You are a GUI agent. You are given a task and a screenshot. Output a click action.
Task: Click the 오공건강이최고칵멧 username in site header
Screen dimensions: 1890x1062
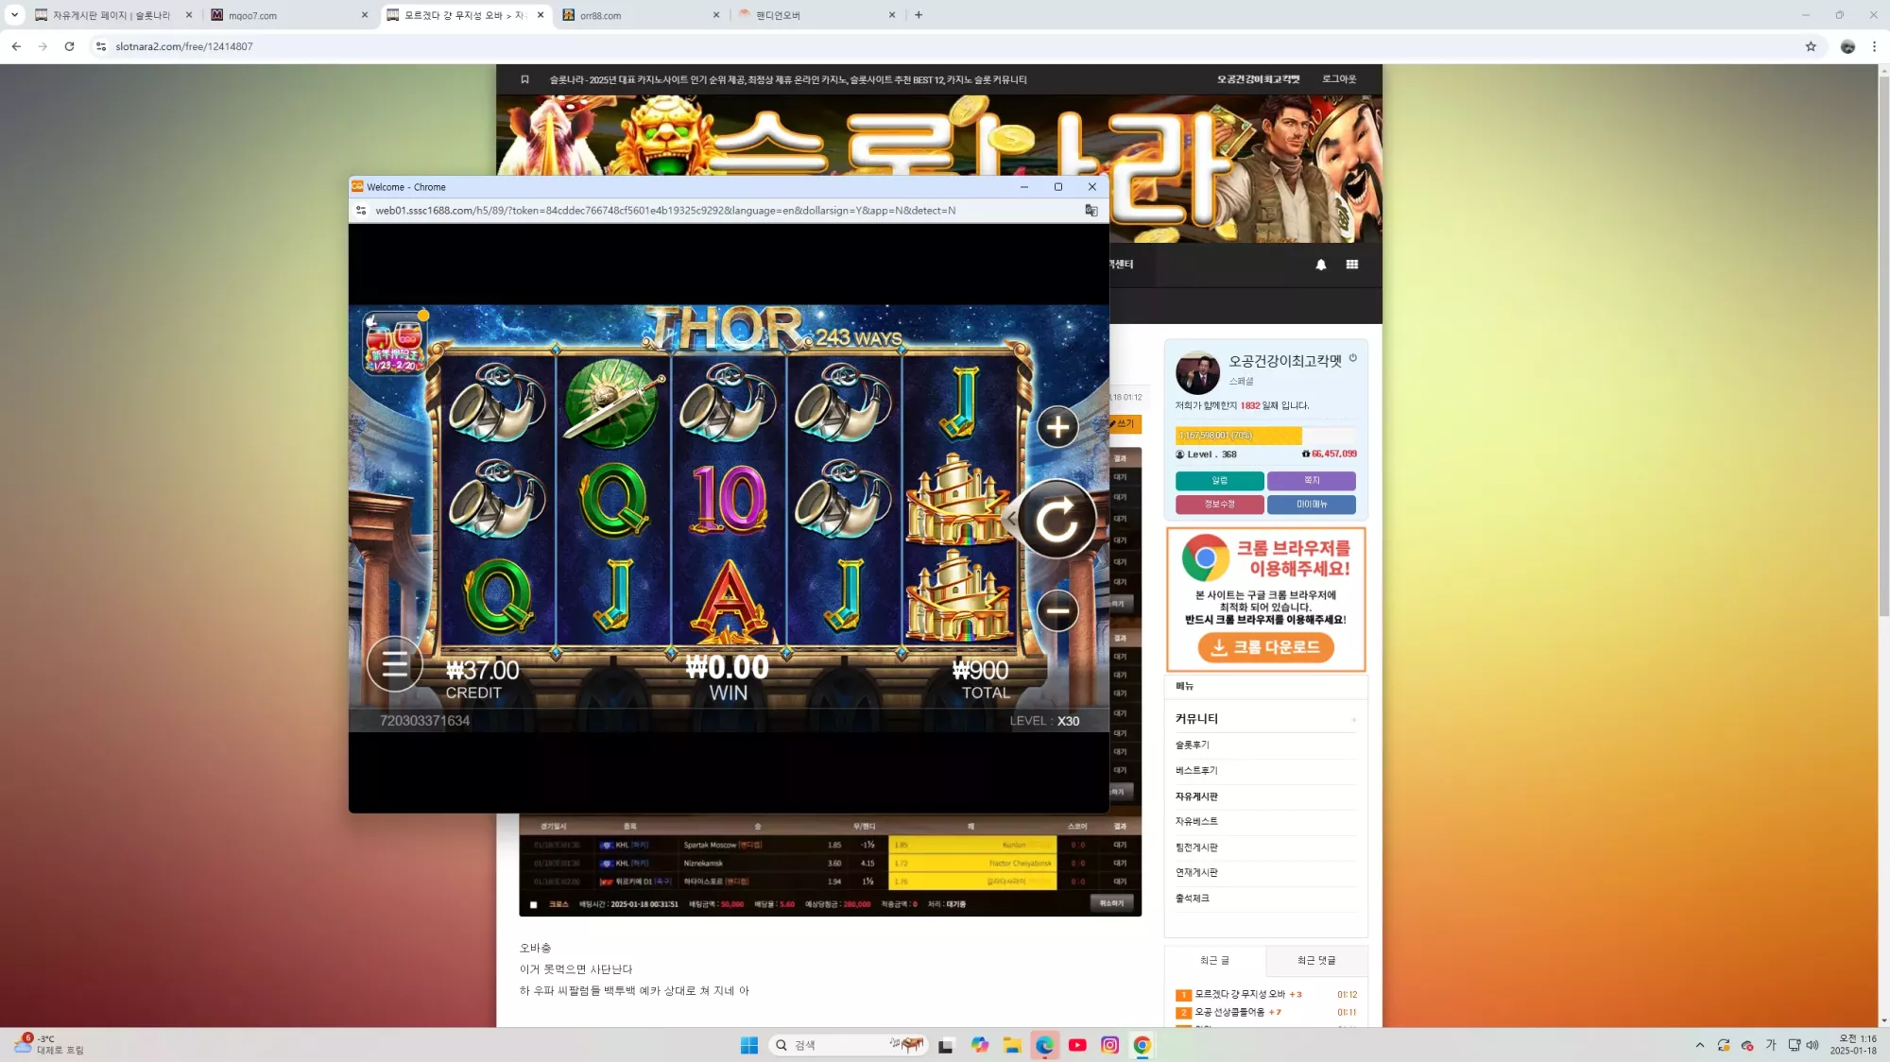pyautogui.click(x=1258, y=79)
